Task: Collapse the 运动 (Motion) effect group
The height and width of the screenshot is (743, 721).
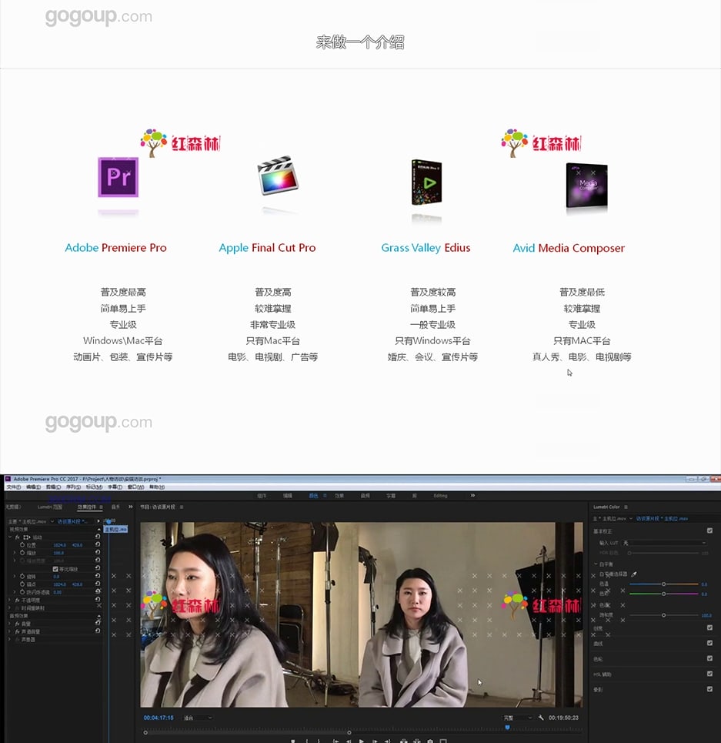Action: (x=10, y=537)
